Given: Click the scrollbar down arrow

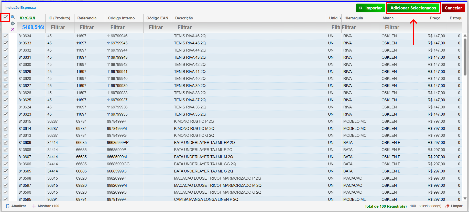Looking at the screenshot, I should 465,198.
